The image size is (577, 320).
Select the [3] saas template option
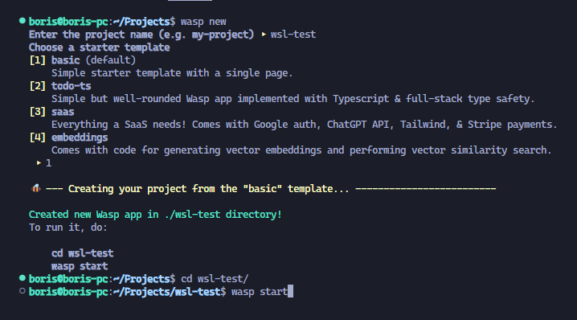click(51, 112)
